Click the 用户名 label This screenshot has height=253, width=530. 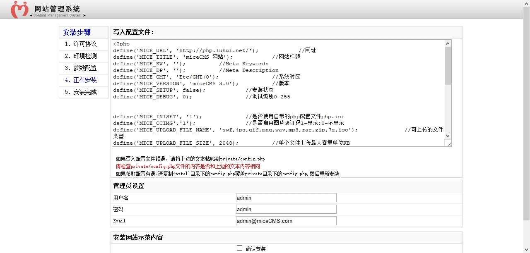click(x=121, y=198)
